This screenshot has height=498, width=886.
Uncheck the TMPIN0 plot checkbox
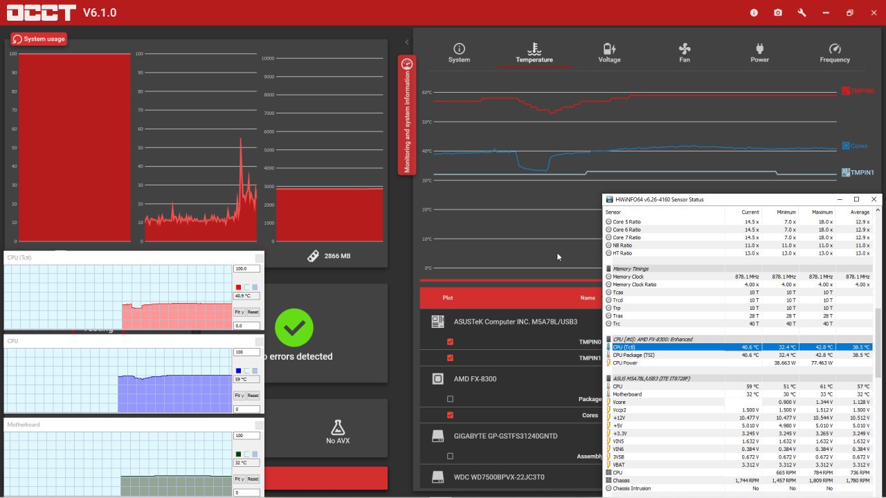(451, 342)
